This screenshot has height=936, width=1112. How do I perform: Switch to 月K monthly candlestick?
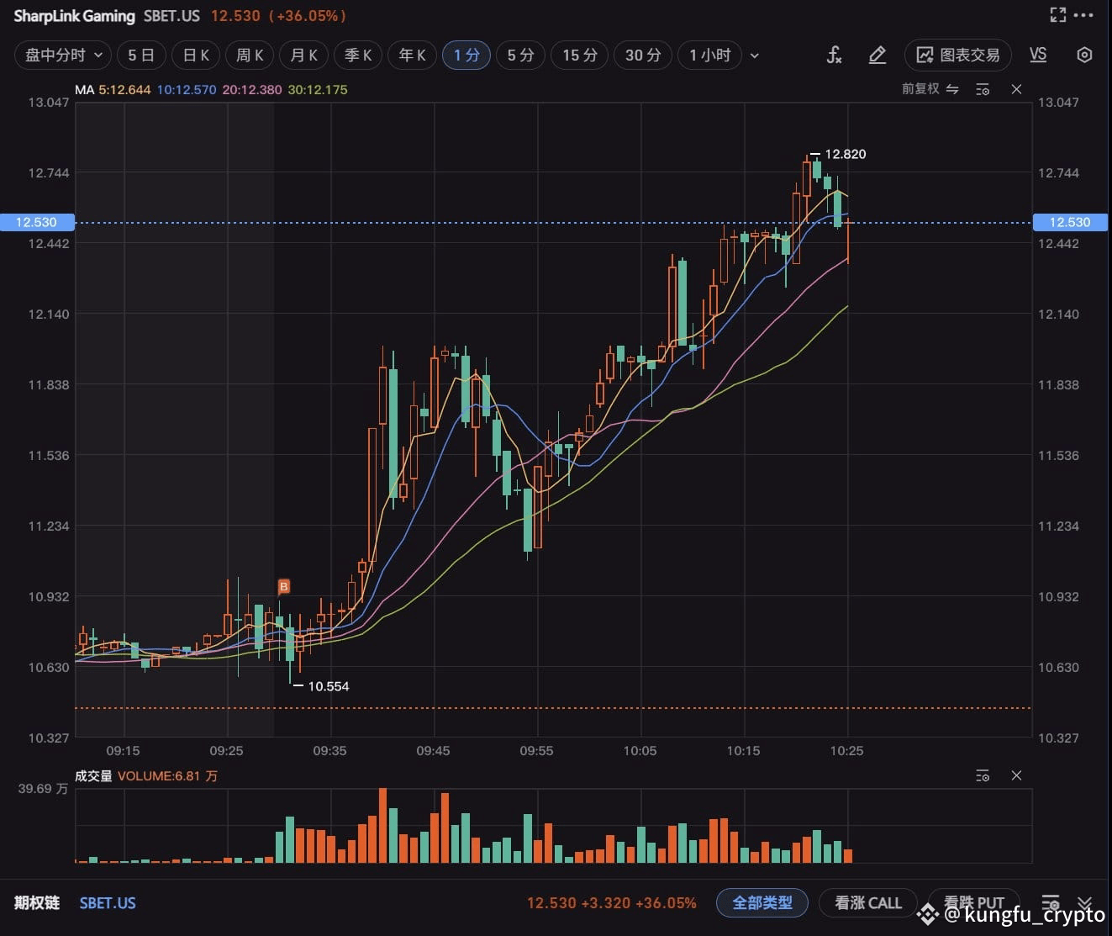coord(303,56)
